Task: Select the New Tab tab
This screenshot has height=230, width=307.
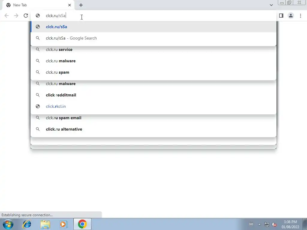Action: click(38, 5)
